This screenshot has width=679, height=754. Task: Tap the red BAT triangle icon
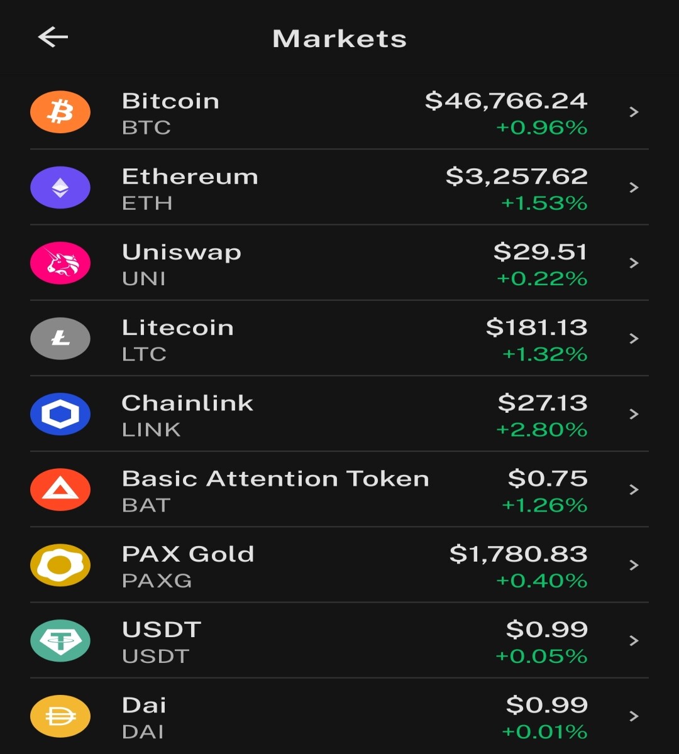click(x=60, y=489)
